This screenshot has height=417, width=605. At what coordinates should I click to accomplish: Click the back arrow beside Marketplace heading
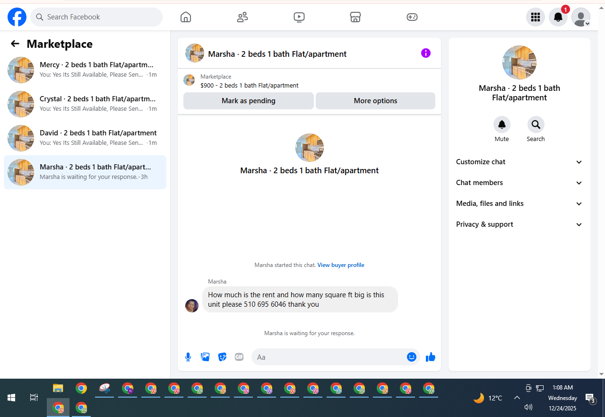click(x=15, y=44)
